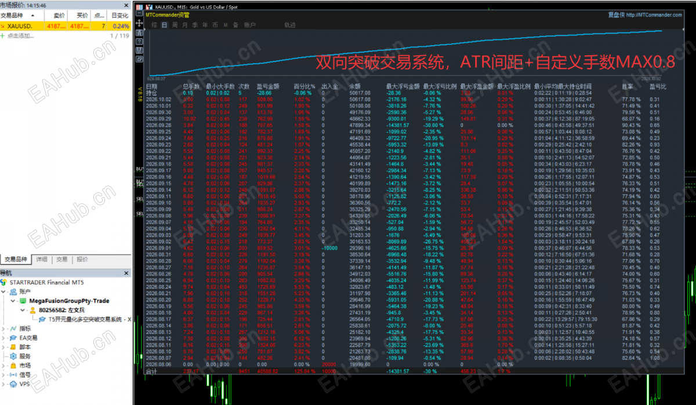Select the 币 tab in MTCommander
The image size is (696, 405).
215,25
